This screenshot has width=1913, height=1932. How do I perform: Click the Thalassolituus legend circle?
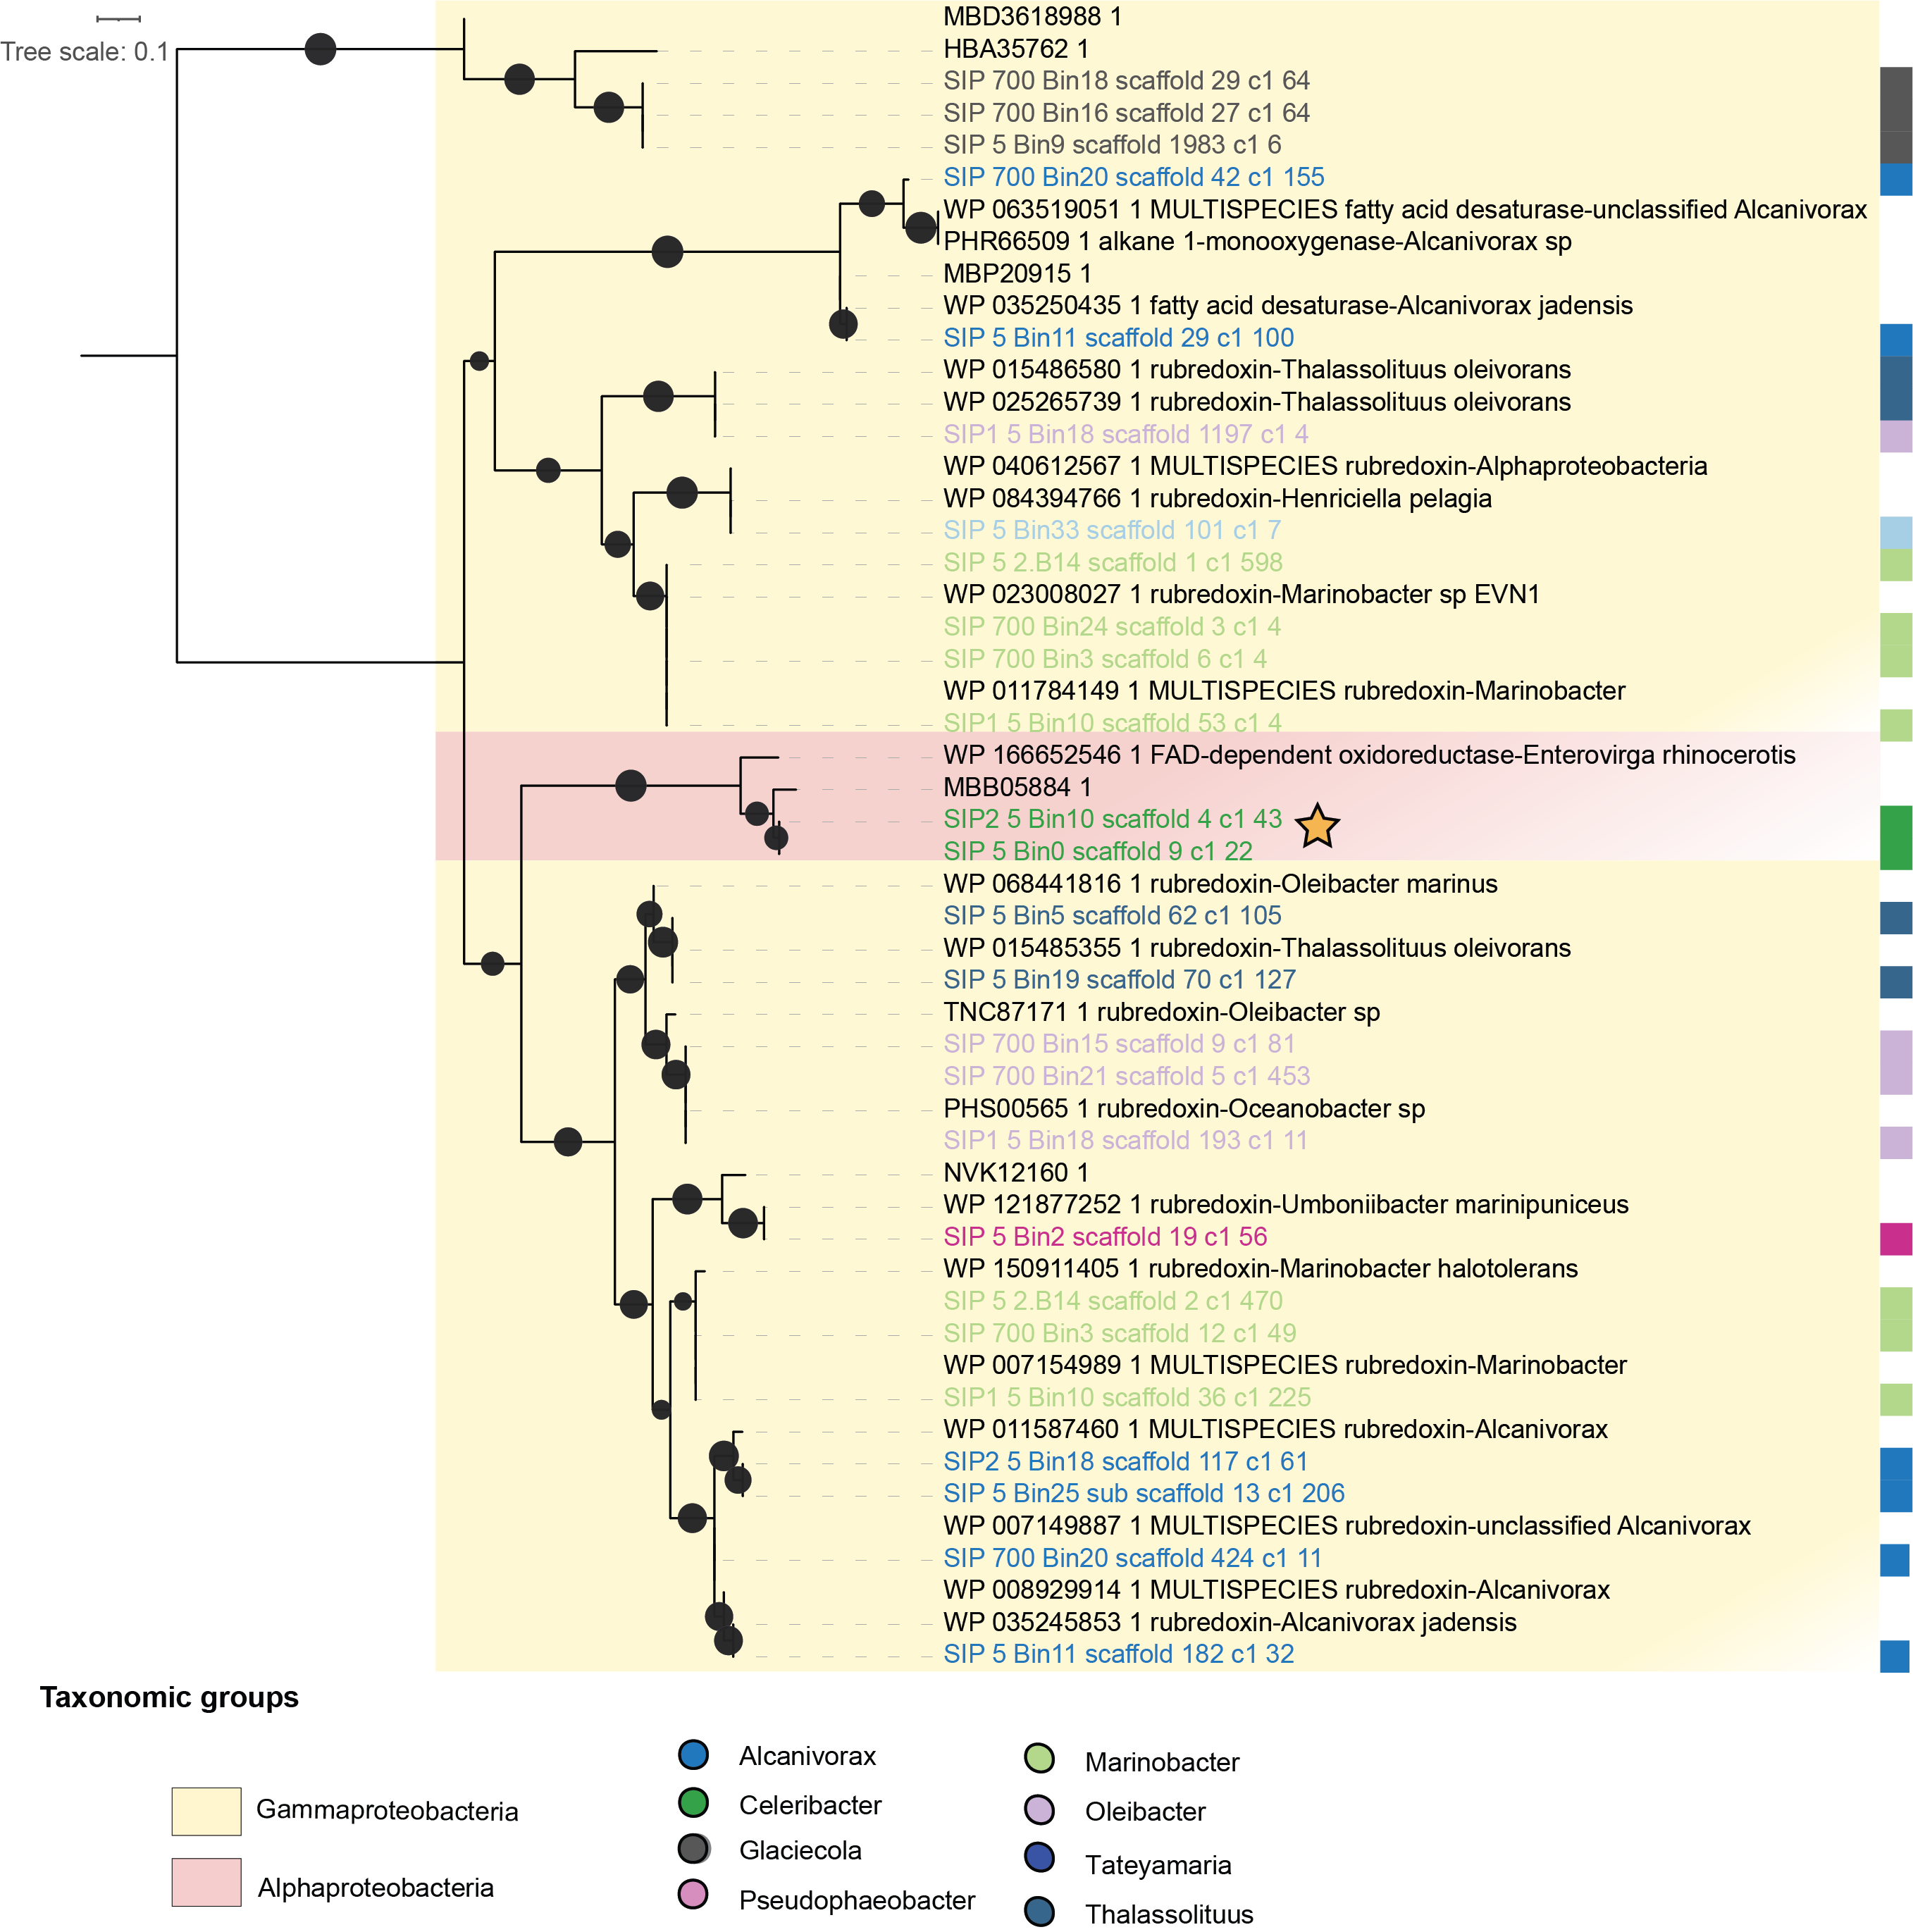click(1039, 1911)
